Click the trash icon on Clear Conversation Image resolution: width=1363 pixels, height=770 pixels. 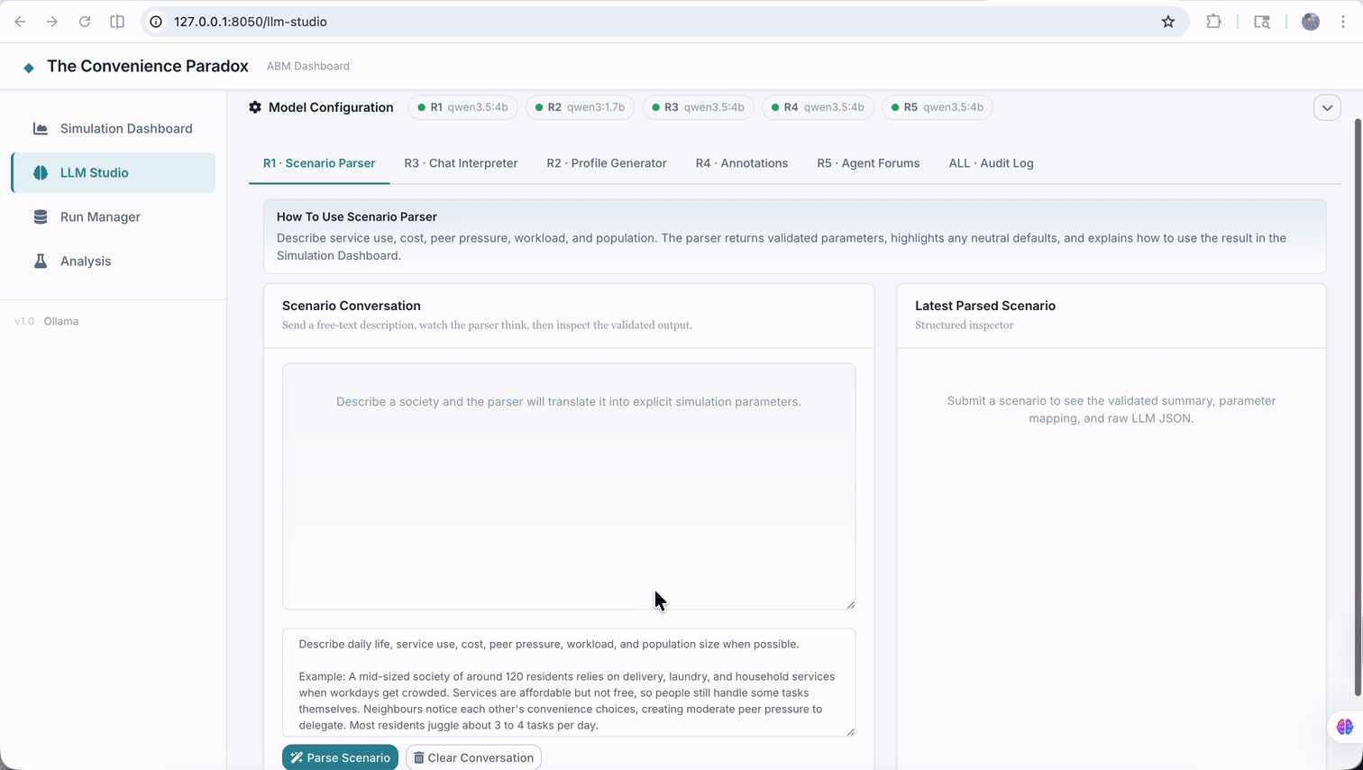(x=418, y=757)
